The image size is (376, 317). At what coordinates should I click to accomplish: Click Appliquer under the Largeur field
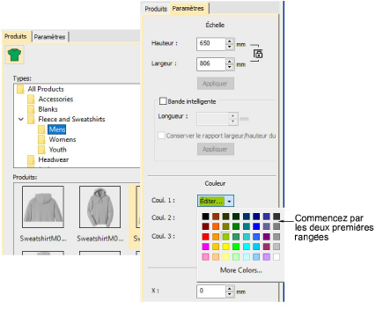(216, 84)
